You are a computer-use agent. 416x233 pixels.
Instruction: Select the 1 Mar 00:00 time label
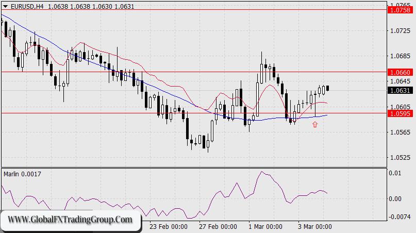pyautogui.click(x=265, y=227)
